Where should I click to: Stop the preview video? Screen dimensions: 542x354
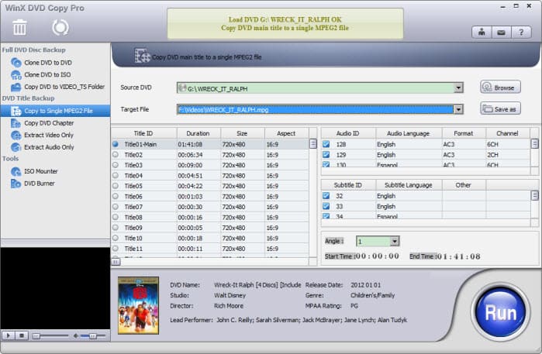22,335
